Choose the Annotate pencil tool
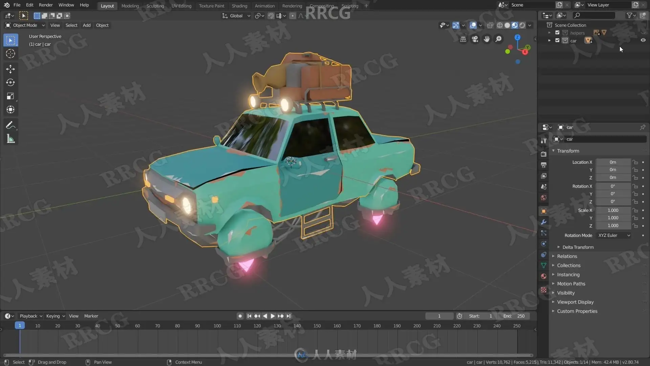Screen dimensions: 650x366 pos(10,125)
